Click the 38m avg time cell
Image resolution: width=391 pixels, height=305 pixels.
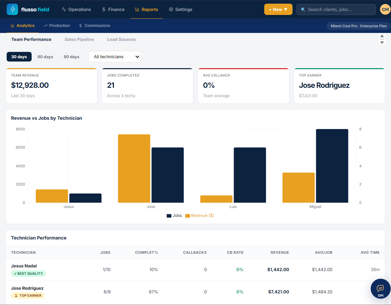(375, 269)
